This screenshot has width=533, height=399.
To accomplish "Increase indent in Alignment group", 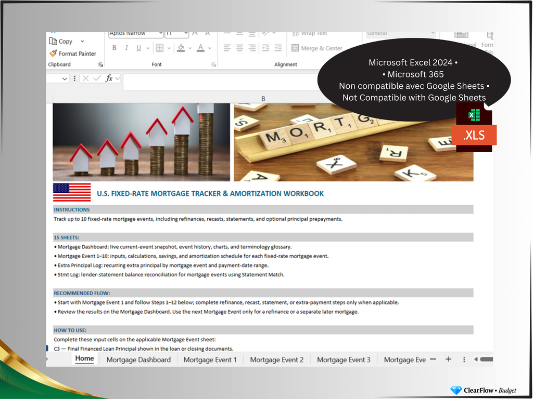I will pyautogui.click(x=278, y=48).
